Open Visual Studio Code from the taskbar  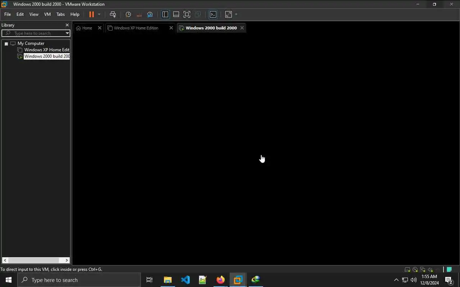(185, 280)
